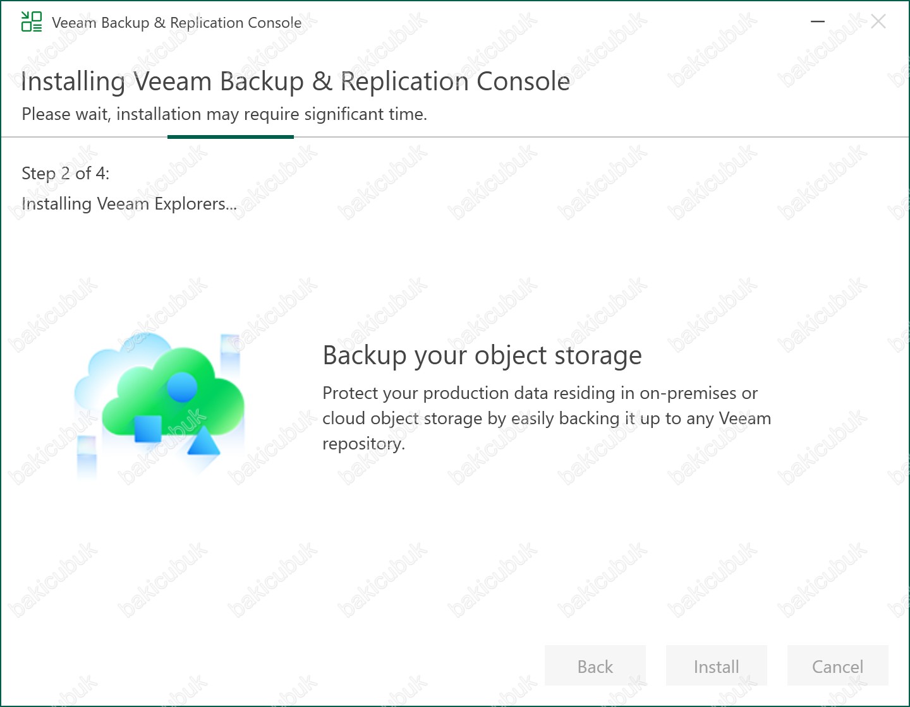Click the blue triangle shape below cloud
The width and height of the screenshot is (910, 707).
tap(203, 441)
